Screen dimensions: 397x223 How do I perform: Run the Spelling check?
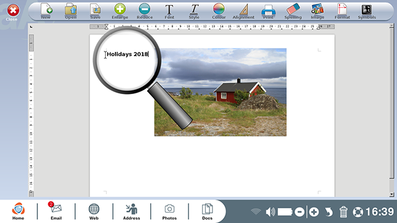[293, 11]
